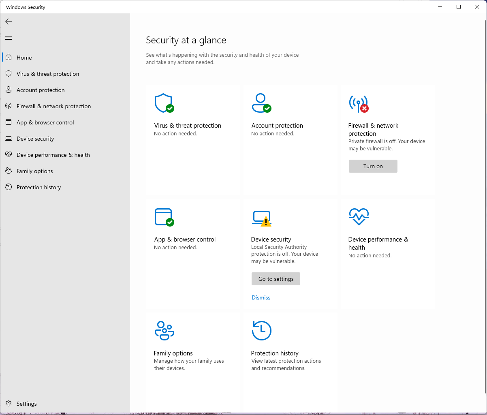Click the family icon for Family options in sidebar
This screenshot has width=487, height=415.
coord(9,171)
